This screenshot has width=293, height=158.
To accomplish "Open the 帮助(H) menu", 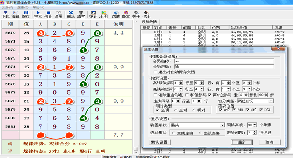I will [38, 7].
